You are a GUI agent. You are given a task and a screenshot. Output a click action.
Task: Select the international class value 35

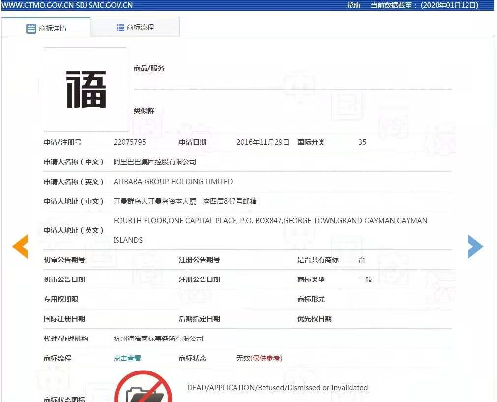click(x=362, y=142)
